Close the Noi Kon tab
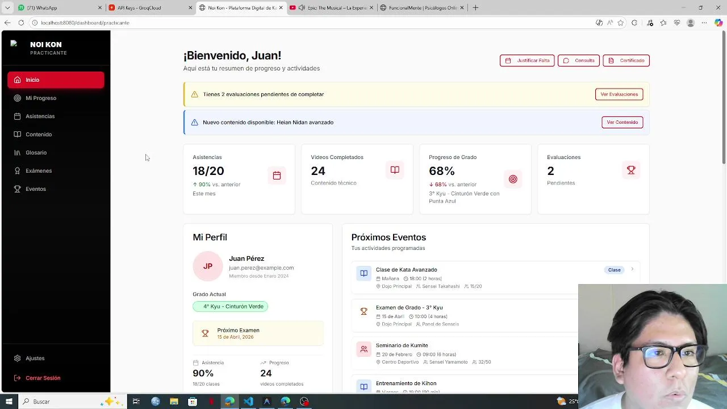The image size is (727, 409). 281,8
